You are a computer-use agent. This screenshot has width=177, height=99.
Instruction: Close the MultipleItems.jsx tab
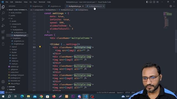[83, 6]
